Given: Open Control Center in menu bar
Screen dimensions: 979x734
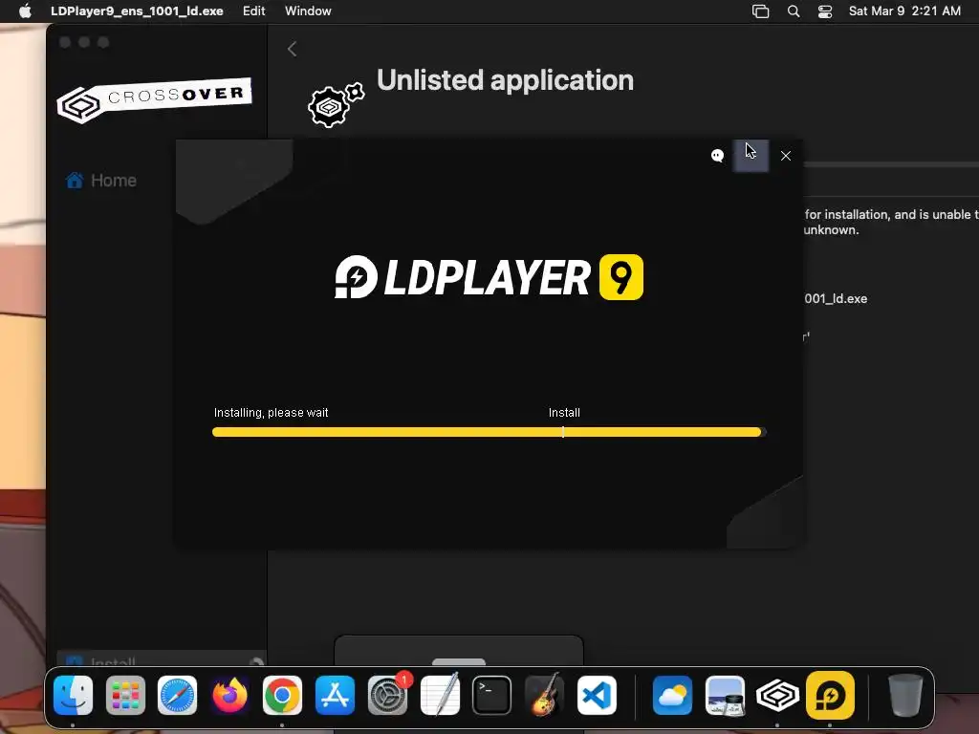Looking at the screenshot, I should pos(825,11).
